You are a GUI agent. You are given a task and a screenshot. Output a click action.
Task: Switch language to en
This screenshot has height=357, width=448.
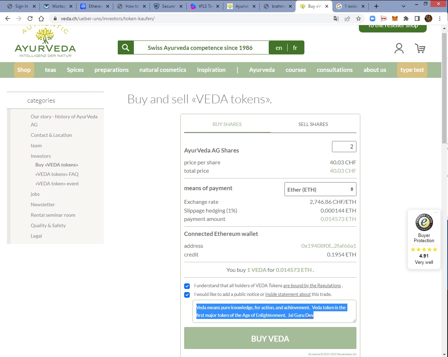[x=279, y=48]
